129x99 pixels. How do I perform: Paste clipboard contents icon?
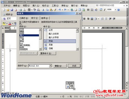(x=51, y=10)
